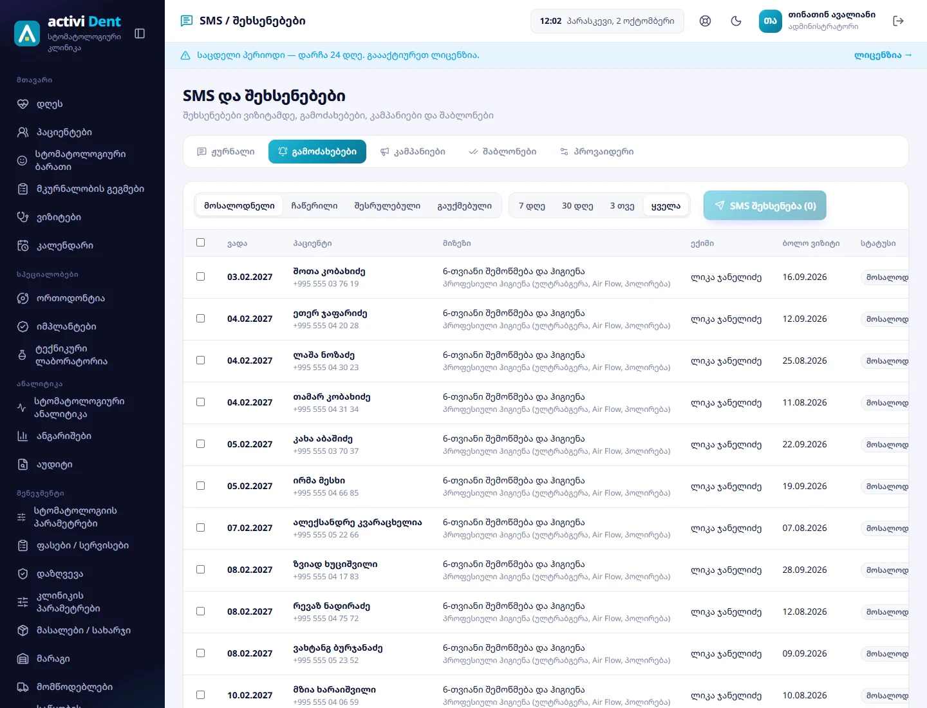
Task: Check row for მზია ხარაიშვილი
Action: (200, 694)
